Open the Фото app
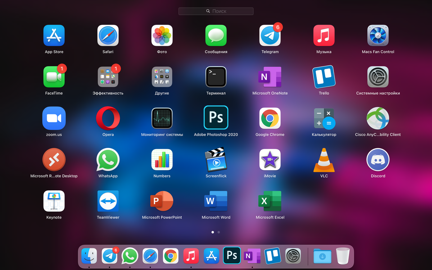The width and height of the screenshot is (432, 270). [162, 36]
